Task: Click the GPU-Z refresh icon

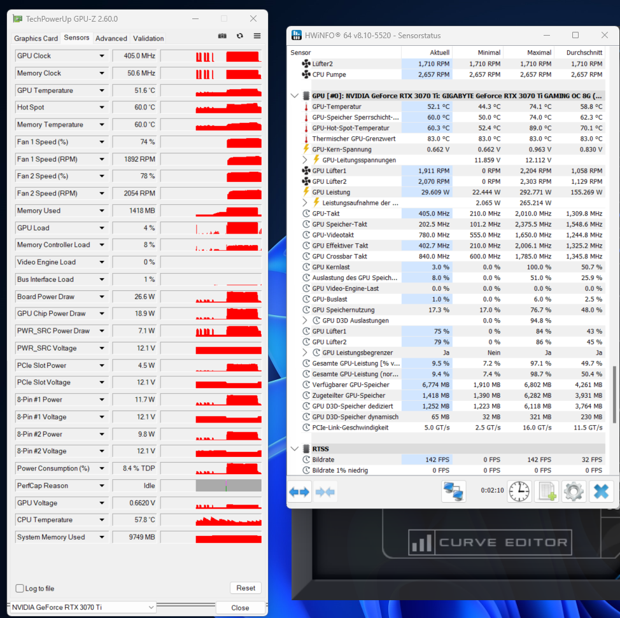Action: (x=239, y=36)
